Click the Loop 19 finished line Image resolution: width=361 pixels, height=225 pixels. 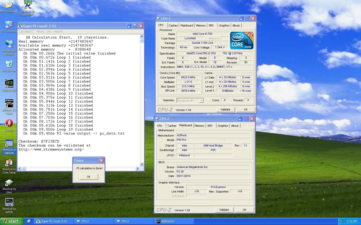click(58, 129)
